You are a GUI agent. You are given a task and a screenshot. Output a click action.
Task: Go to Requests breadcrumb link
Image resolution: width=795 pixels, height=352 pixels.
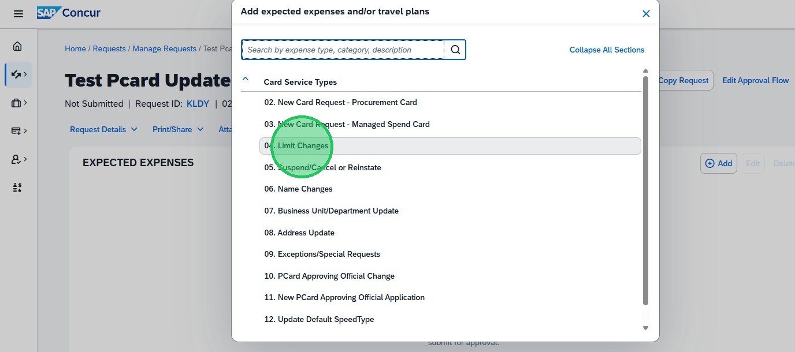click(x=109, y=48)
